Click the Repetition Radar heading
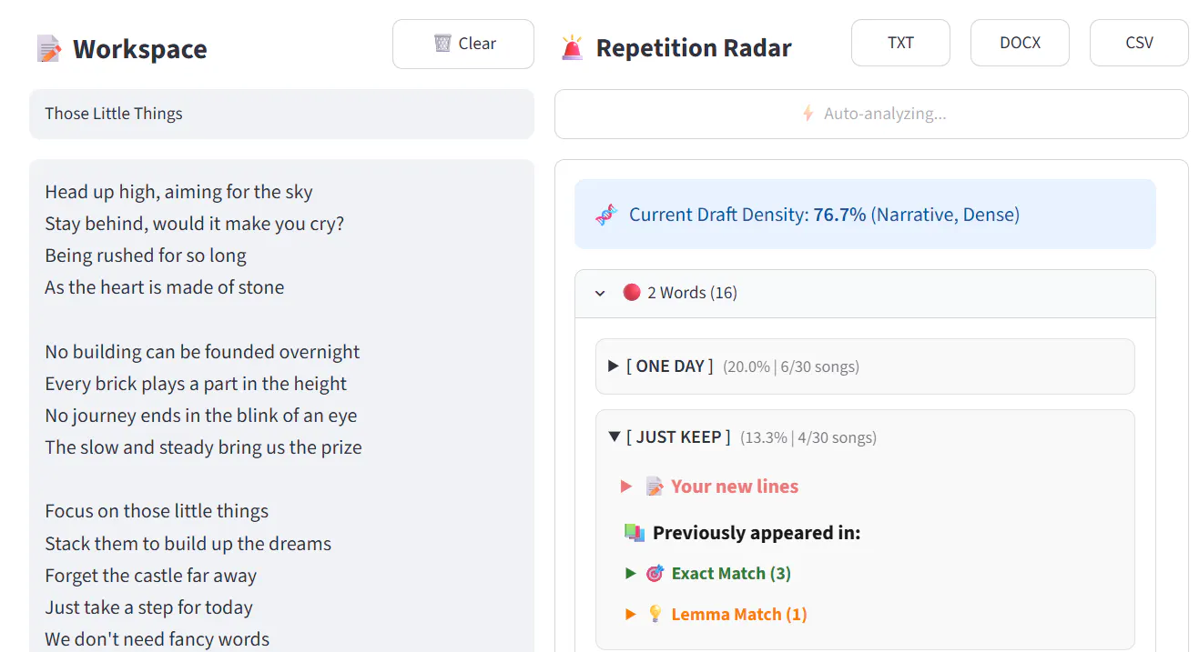This screenshot has width=1199, height=652. (694, 47)
